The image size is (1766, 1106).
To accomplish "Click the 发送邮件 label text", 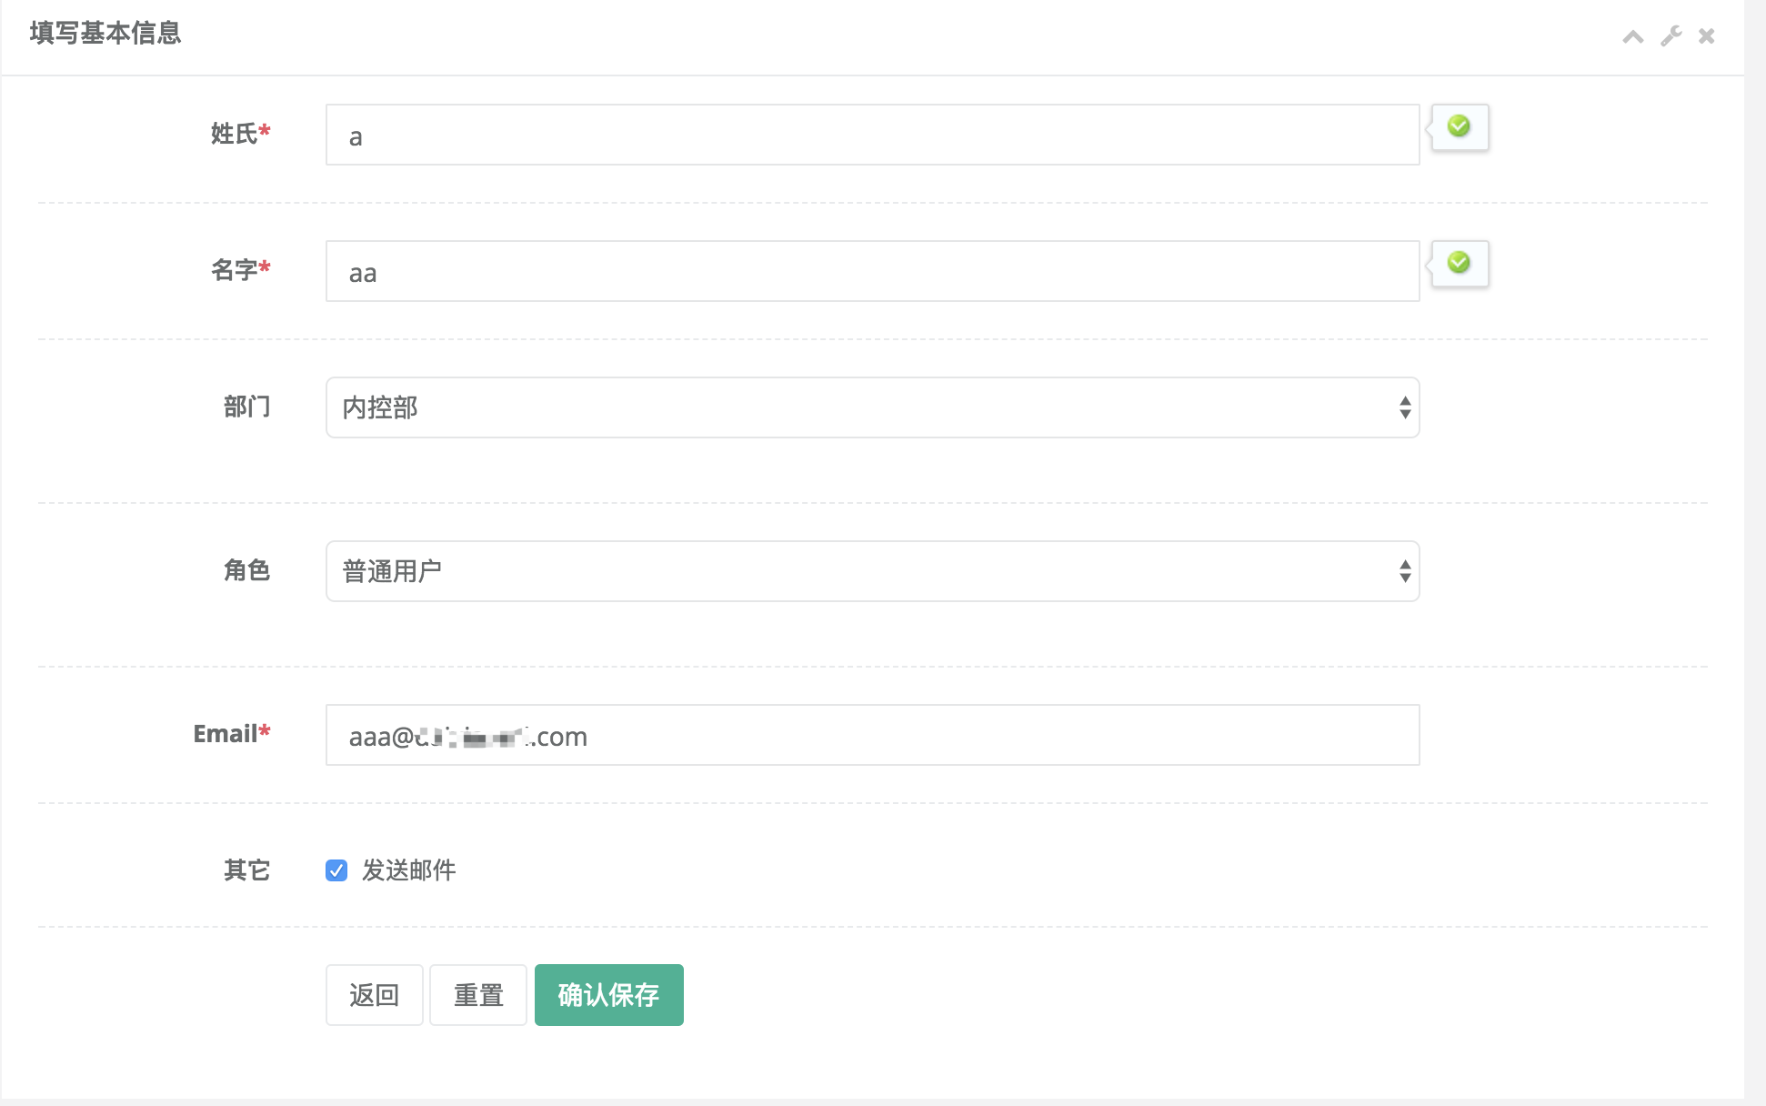I will pyautogui.click(x=409, y=870).
